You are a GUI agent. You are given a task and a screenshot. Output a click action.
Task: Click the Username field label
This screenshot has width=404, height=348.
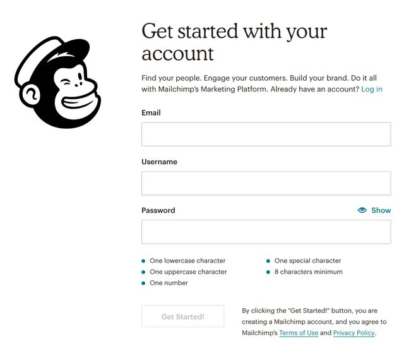[159, 162]
